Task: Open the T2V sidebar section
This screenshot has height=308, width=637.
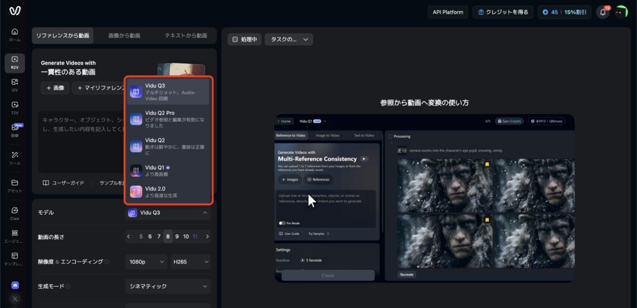Action: (15, 108)
